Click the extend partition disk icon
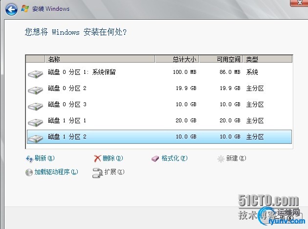Screen dimensions: 308x229 tap(98, 173)
